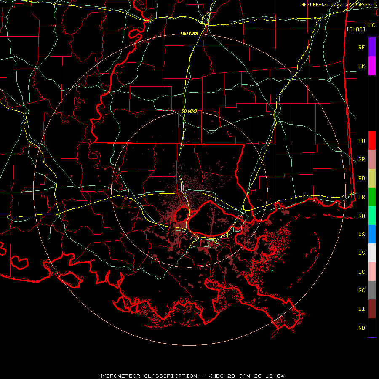The image size is (379, 379).
Task: Click the IC legend label
Action: [361, 272]
